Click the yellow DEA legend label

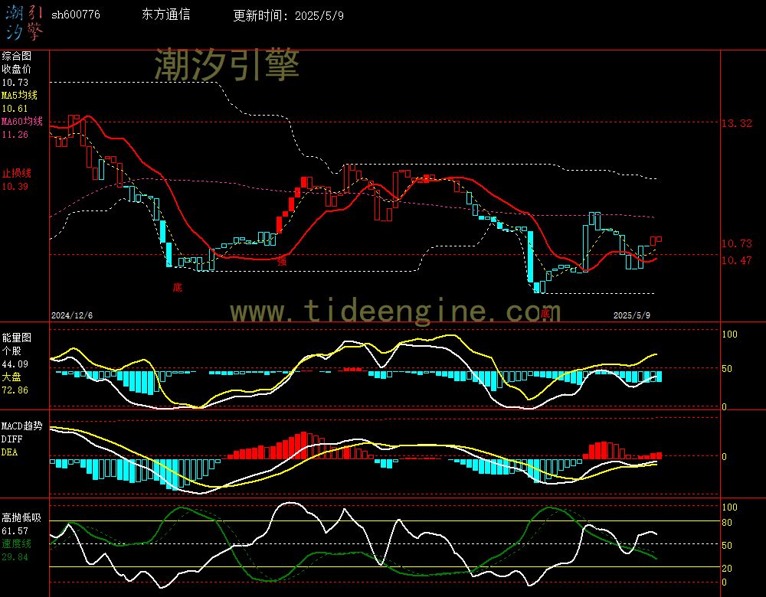(x=10, y=452)
